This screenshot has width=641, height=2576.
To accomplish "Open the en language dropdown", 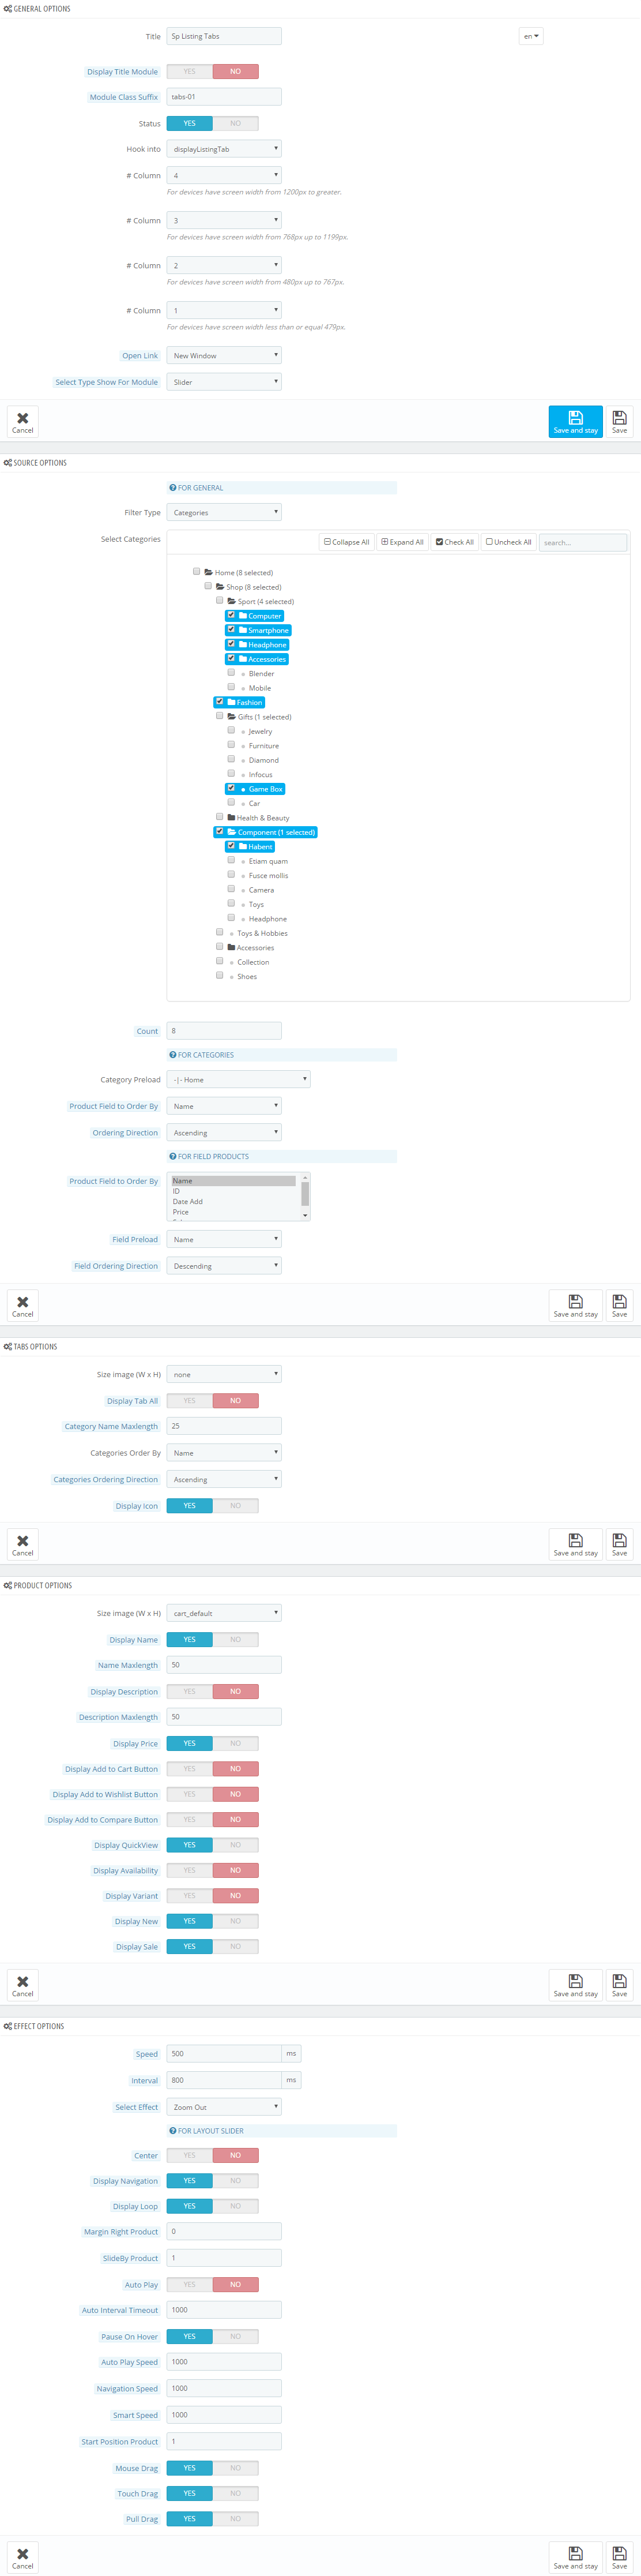I will [x=531, y=36].
